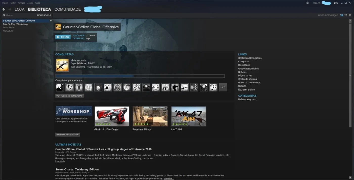Open Página da loja link

(x=245, y=76)
